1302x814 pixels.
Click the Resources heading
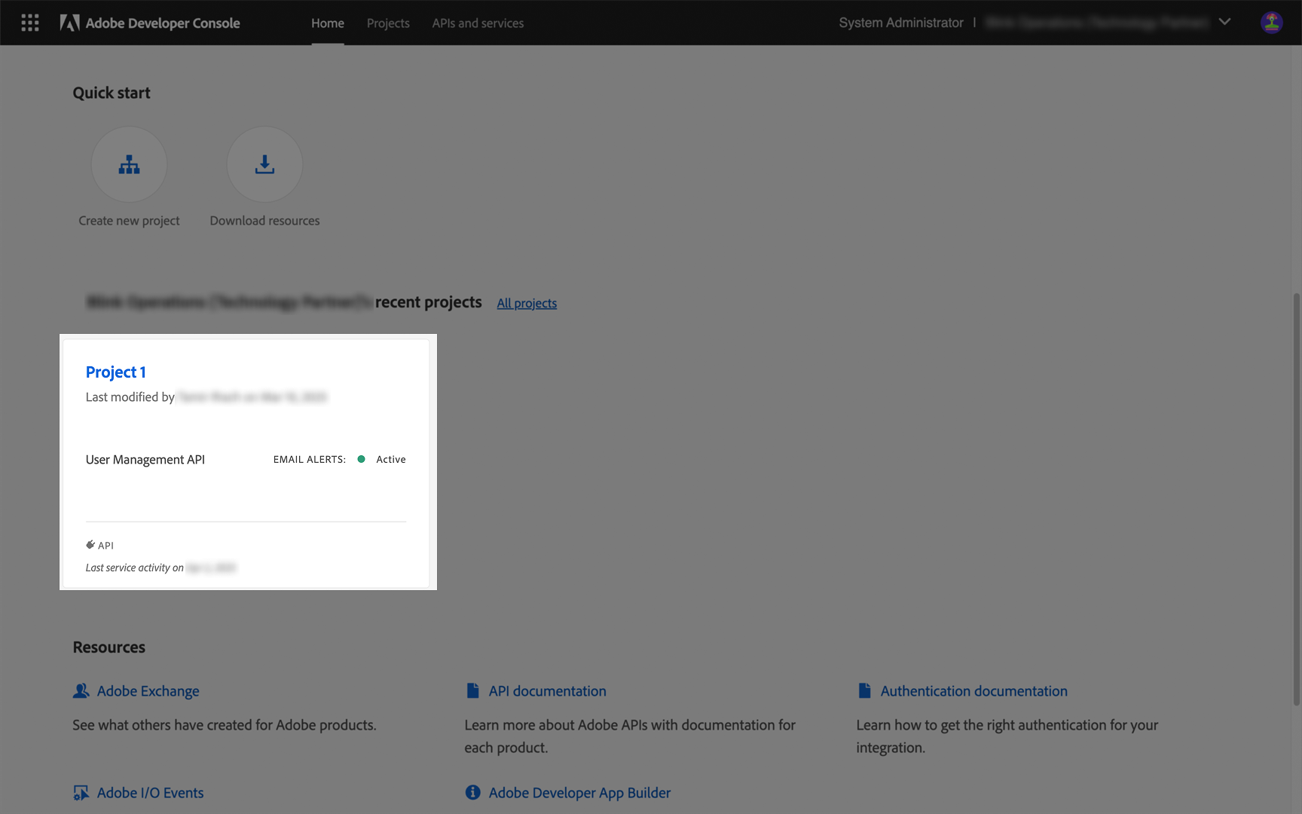(108, 647)
